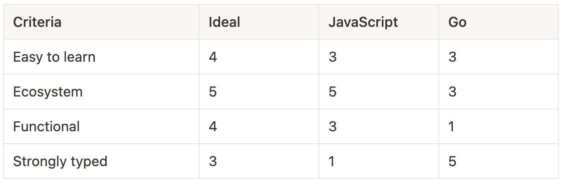
Task: Select Ideal value for Ecosystem
Action: coord(259,92)
